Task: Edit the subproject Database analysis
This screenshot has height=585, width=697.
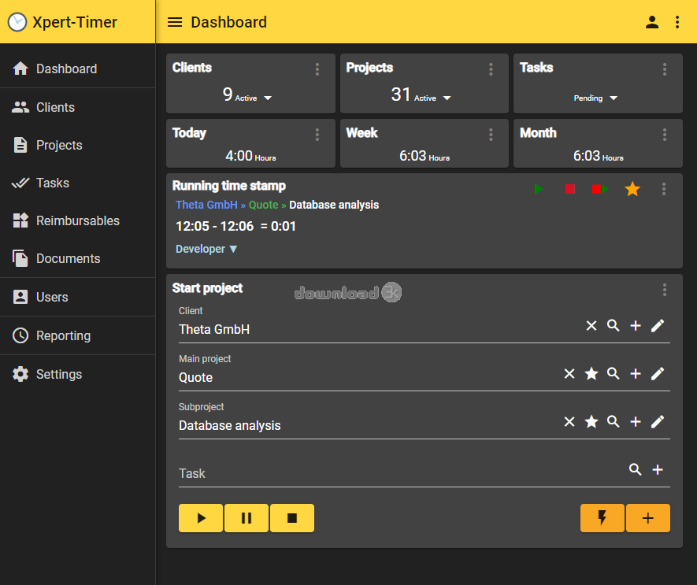Action: click(x=658, y=422)
